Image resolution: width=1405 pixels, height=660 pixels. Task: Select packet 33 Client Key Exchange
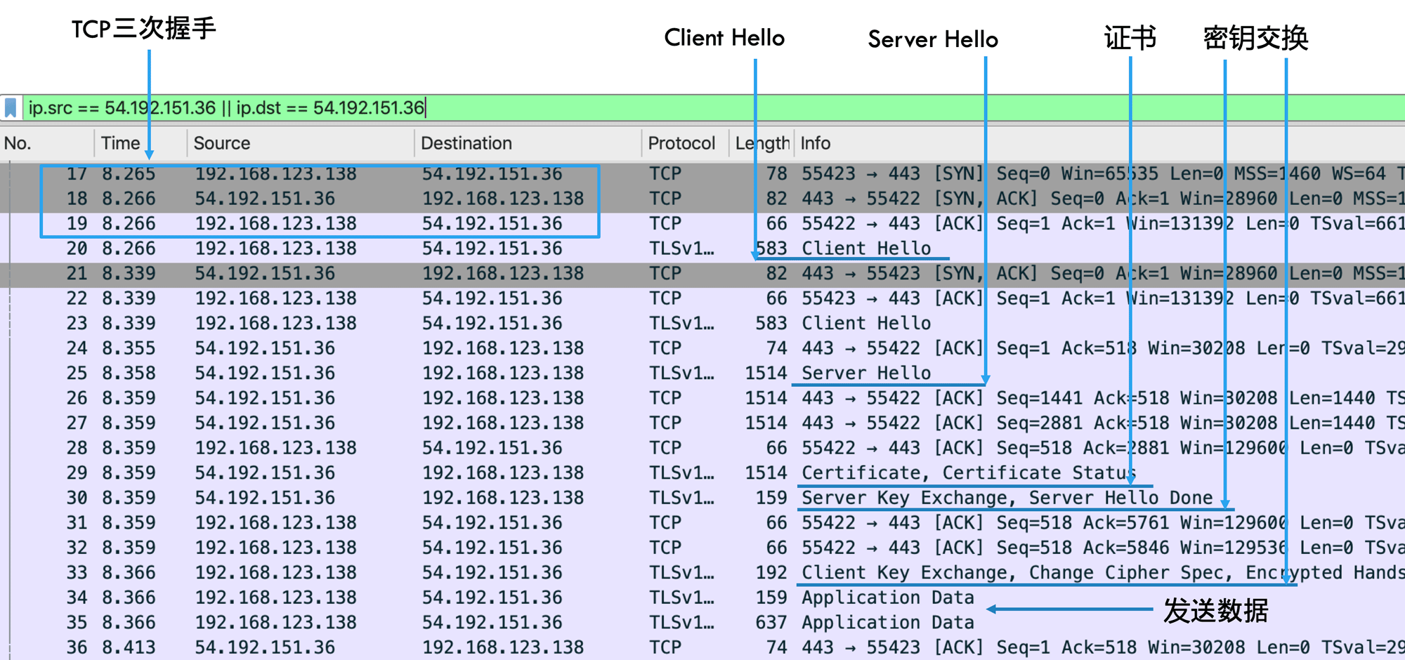pyautogui.click(x=702, y=573)
